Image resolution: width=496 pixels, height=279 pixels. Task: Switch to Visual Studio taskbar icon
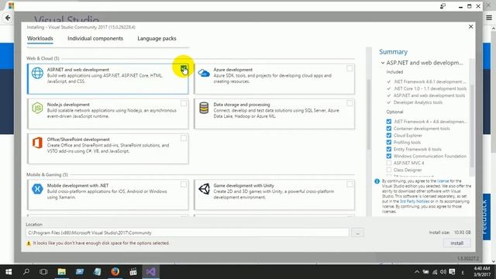[151, 272]
